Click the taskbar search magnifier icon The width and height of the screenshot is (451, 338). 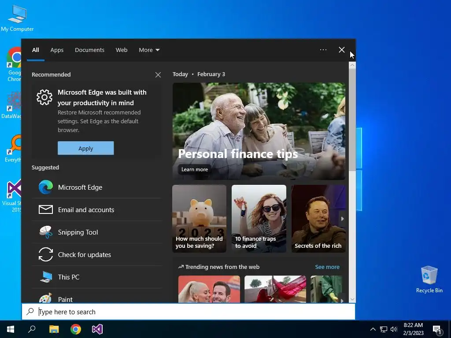tap(32, 329)
